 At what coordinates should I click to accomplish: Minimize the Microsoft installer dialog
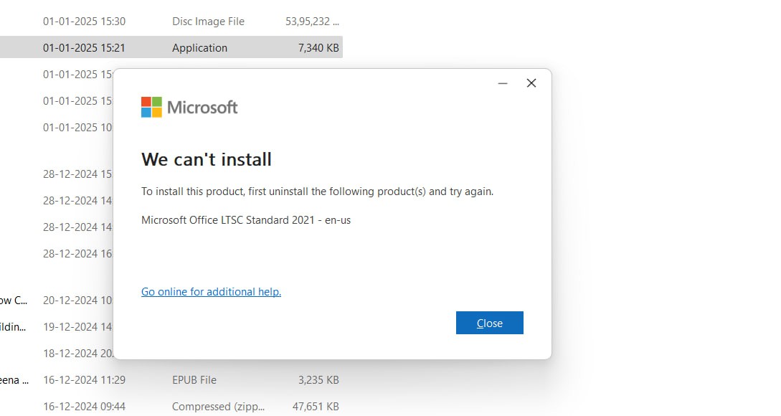click(503, 83)
